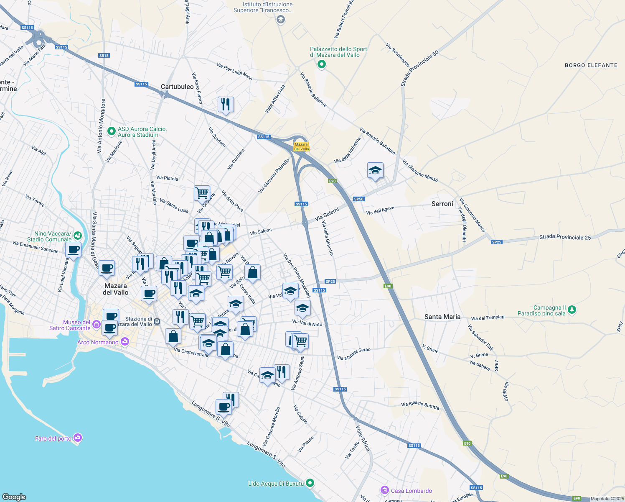
Task: Click the school marker near Via delle Industrie
Action: 376,171
